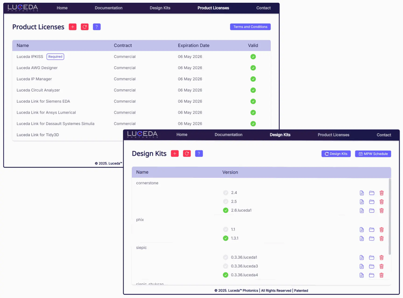The width and height of the screenshot is (403, 298).
Task: Open document icon for 0.3.36.luceda4
Action: 362,275
